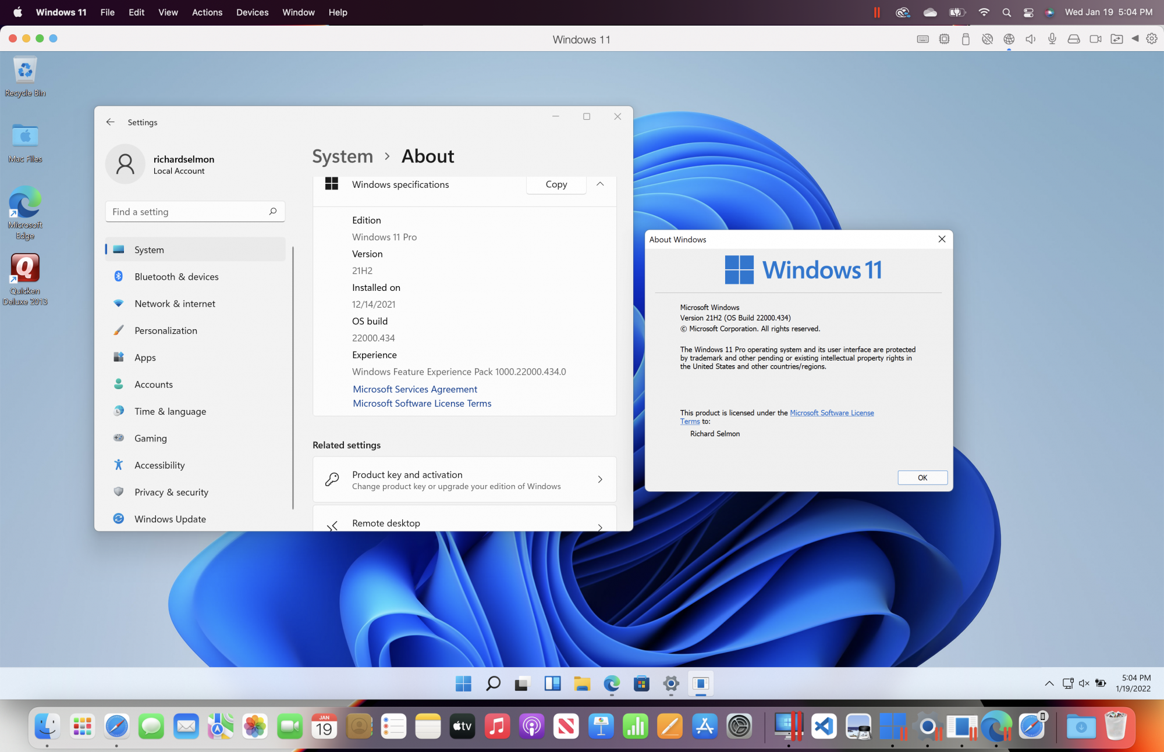Click the Parallels sound toolbar icon
The image size is (1164, 752).
[1031, 39]
